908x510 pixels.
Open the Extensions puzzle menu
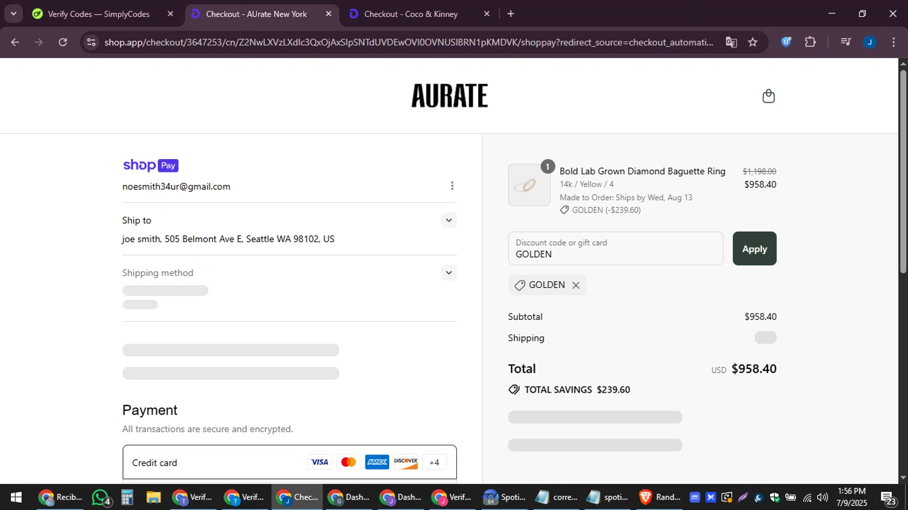(810, 42)
